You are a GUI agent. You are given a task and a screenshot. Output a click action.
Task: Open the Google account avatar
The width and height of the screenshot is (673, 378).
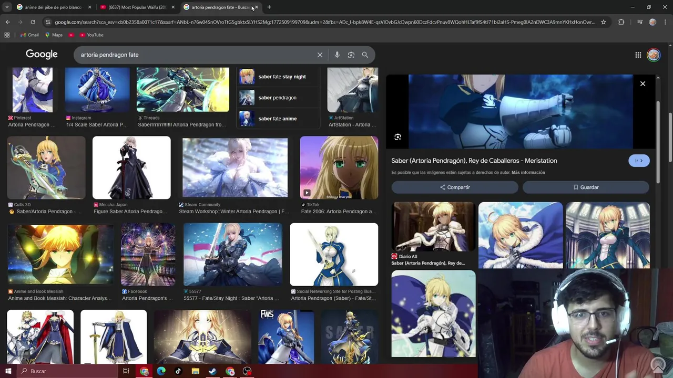654,55
